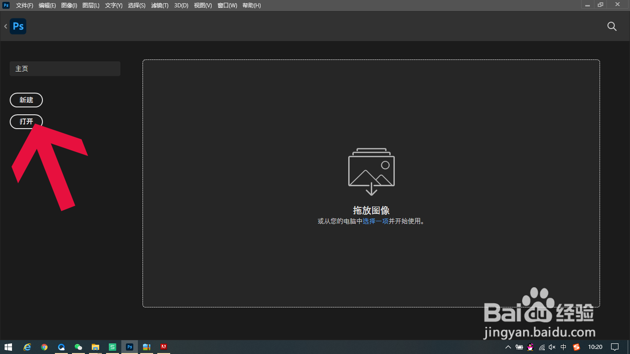630x354 pixels.
Task: Open the Windows Start menu
Action: (8, 347)
